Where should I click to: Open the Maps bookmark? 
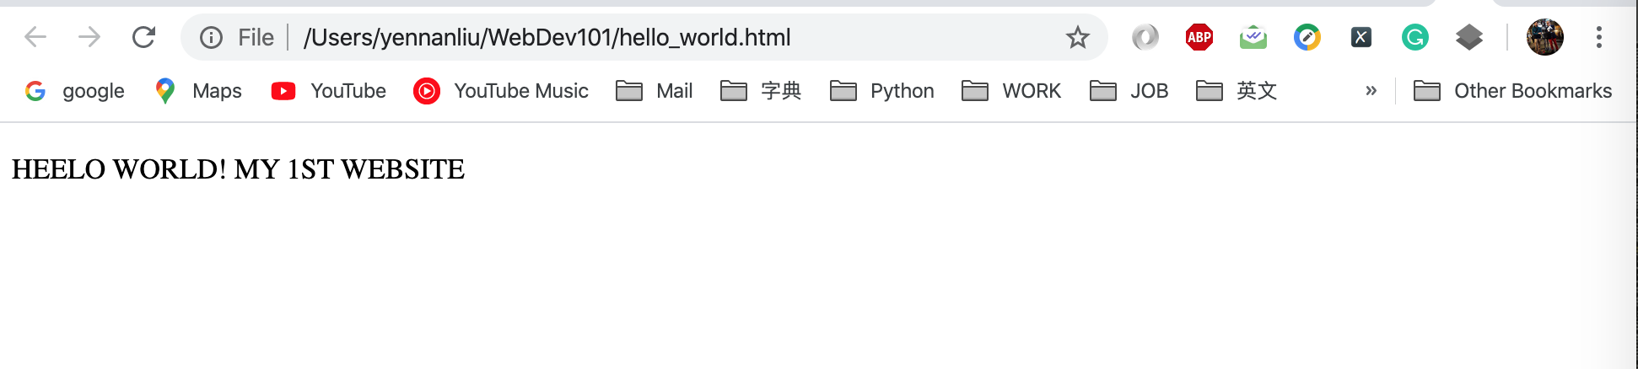click(x=199, y=91)
